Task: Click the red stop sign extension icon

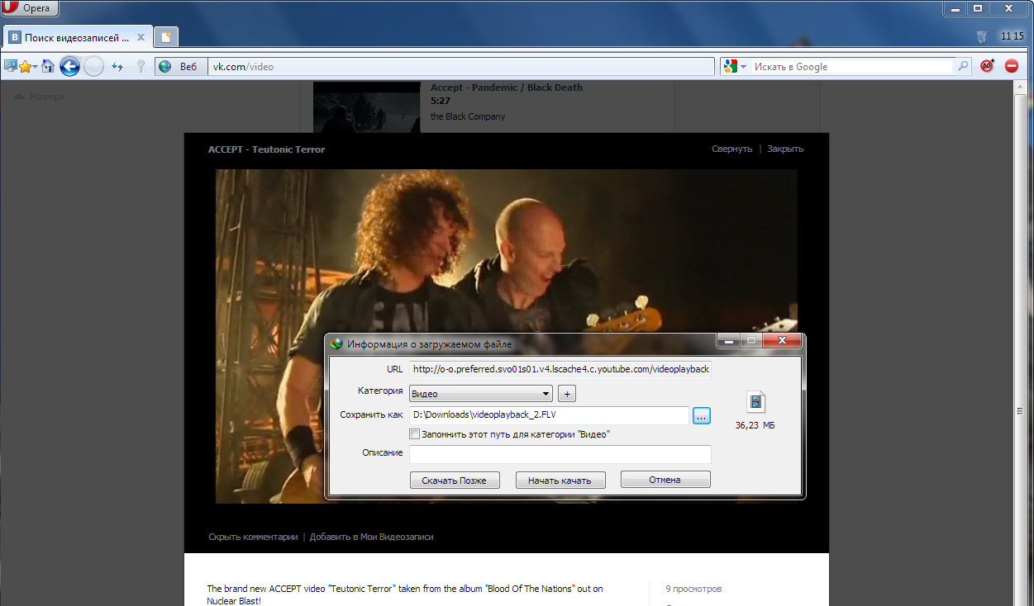Action: [1012, 67]
